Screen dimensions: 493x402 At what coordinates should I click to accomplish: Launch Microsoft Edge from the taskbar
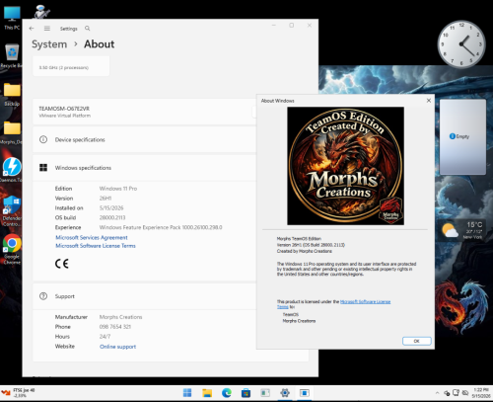pos(227,392)
